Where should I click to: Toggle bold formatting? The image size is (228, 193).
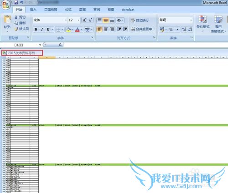point(36,30)
